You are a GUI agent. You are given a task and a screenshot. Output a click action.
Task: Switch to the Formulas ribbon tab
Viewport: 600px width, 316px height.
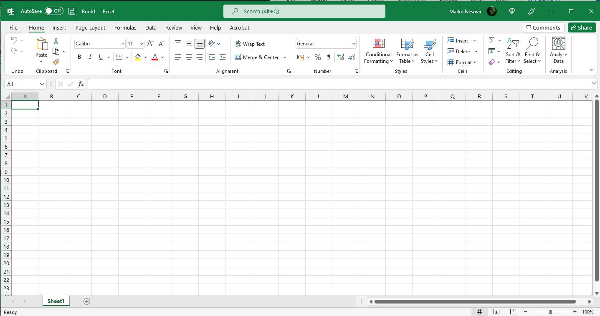(x=125, y=27)
